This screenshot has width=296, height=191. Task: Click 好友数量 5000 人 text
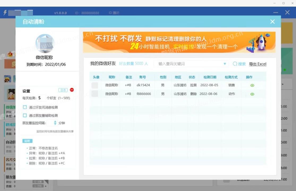133,64
